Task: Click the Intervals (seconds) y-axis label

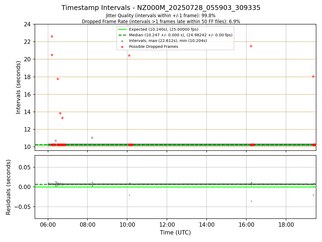Action: pyautogui.click(x=18, y=87)
